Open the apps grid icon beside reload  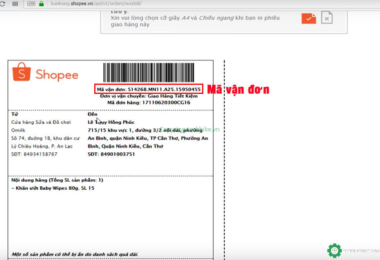pos(14,4)
